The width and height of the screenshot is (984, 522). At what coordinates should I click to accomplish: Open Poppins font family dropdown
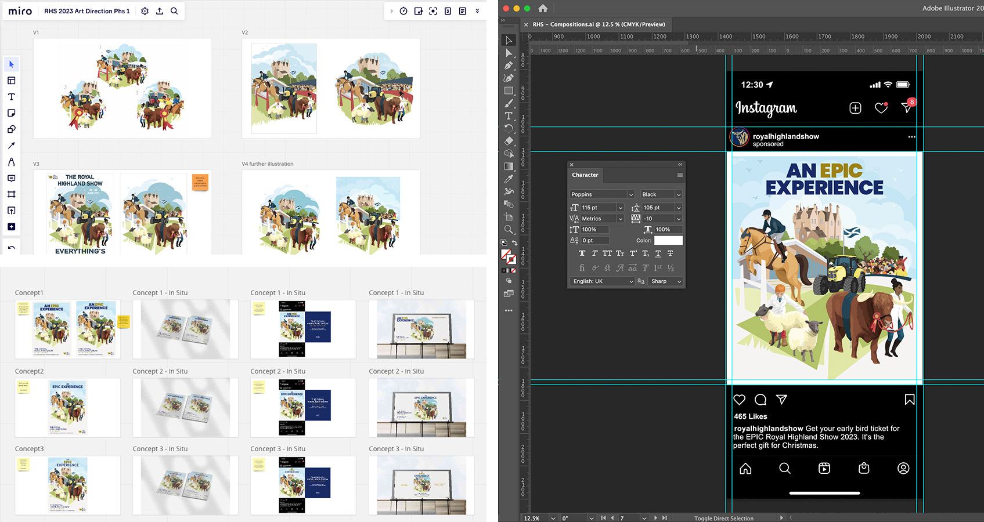[630, 194]
